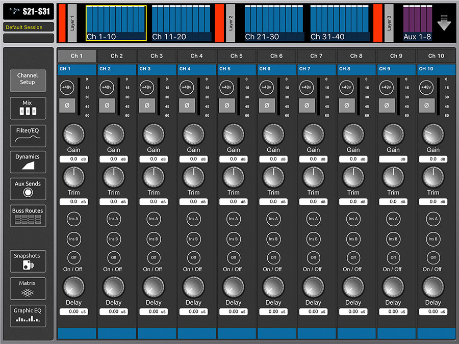Image resolution: width=459 pixels, height=344 pixels.
Task: Enable +48v phantom power on CH 3
Action: (x=147, y=87)
